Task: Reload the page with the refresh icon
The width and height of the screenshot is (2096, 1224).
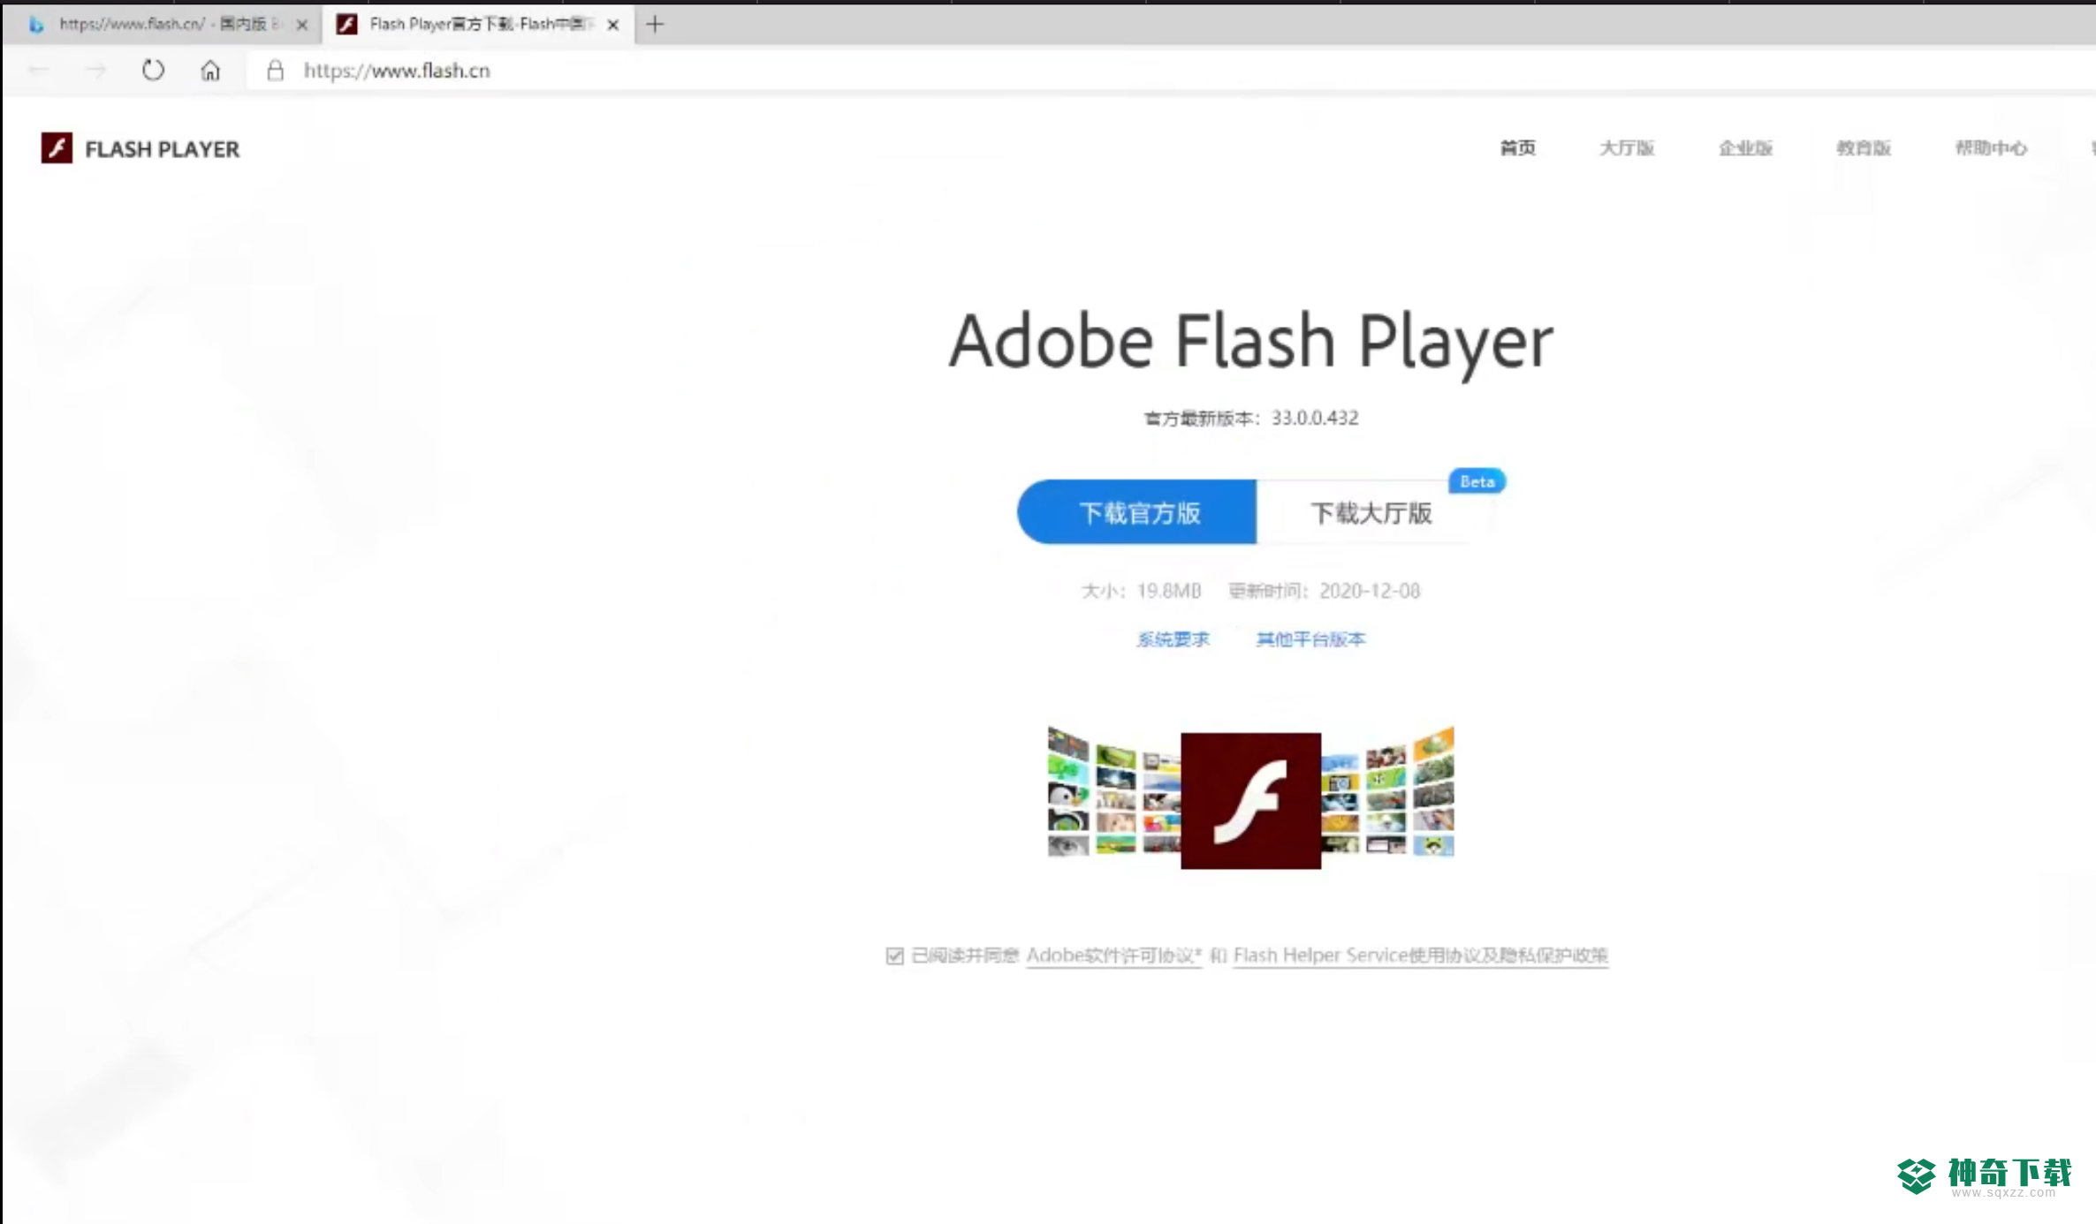Action: [153, 70]
